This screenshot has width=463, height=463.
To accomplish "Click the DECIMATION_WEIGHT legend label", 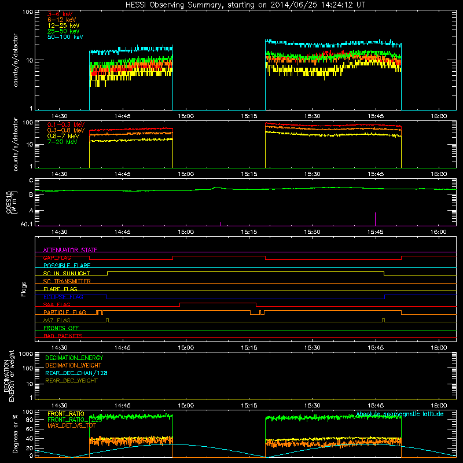I will (74, 365).
